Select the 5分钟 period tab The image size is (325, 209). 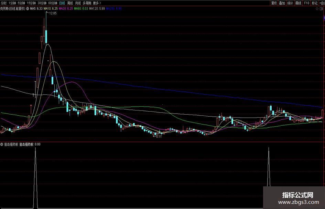pos(21,3)
